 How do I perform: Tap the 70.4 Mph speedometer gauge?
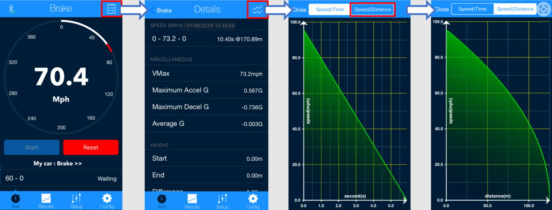pos(61,78)
